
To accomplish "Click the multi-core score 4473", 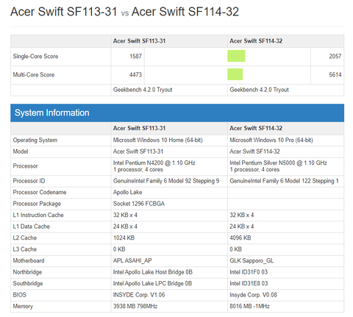I will pos(135,74).
